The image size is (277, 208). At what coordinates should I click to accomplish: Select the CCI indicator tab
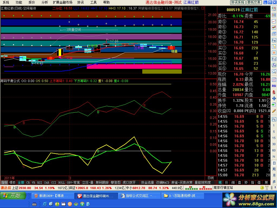(54, 182)
